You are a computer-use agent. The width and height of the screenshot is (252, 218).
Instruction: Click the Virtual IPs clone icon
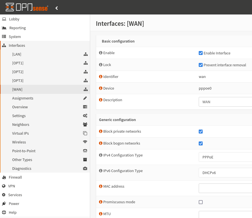pos(85,133)
